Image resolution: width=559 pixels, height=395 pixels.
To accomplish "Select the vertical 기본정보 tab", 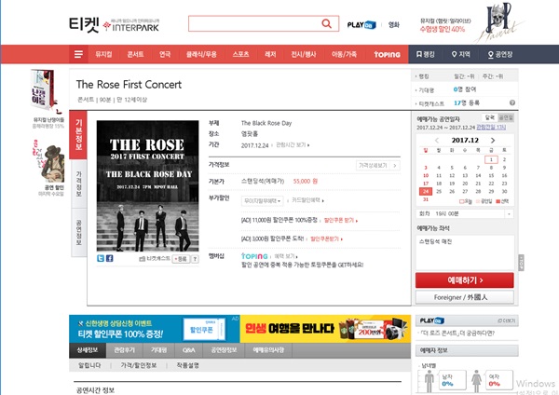I will (x=78, y=135).
